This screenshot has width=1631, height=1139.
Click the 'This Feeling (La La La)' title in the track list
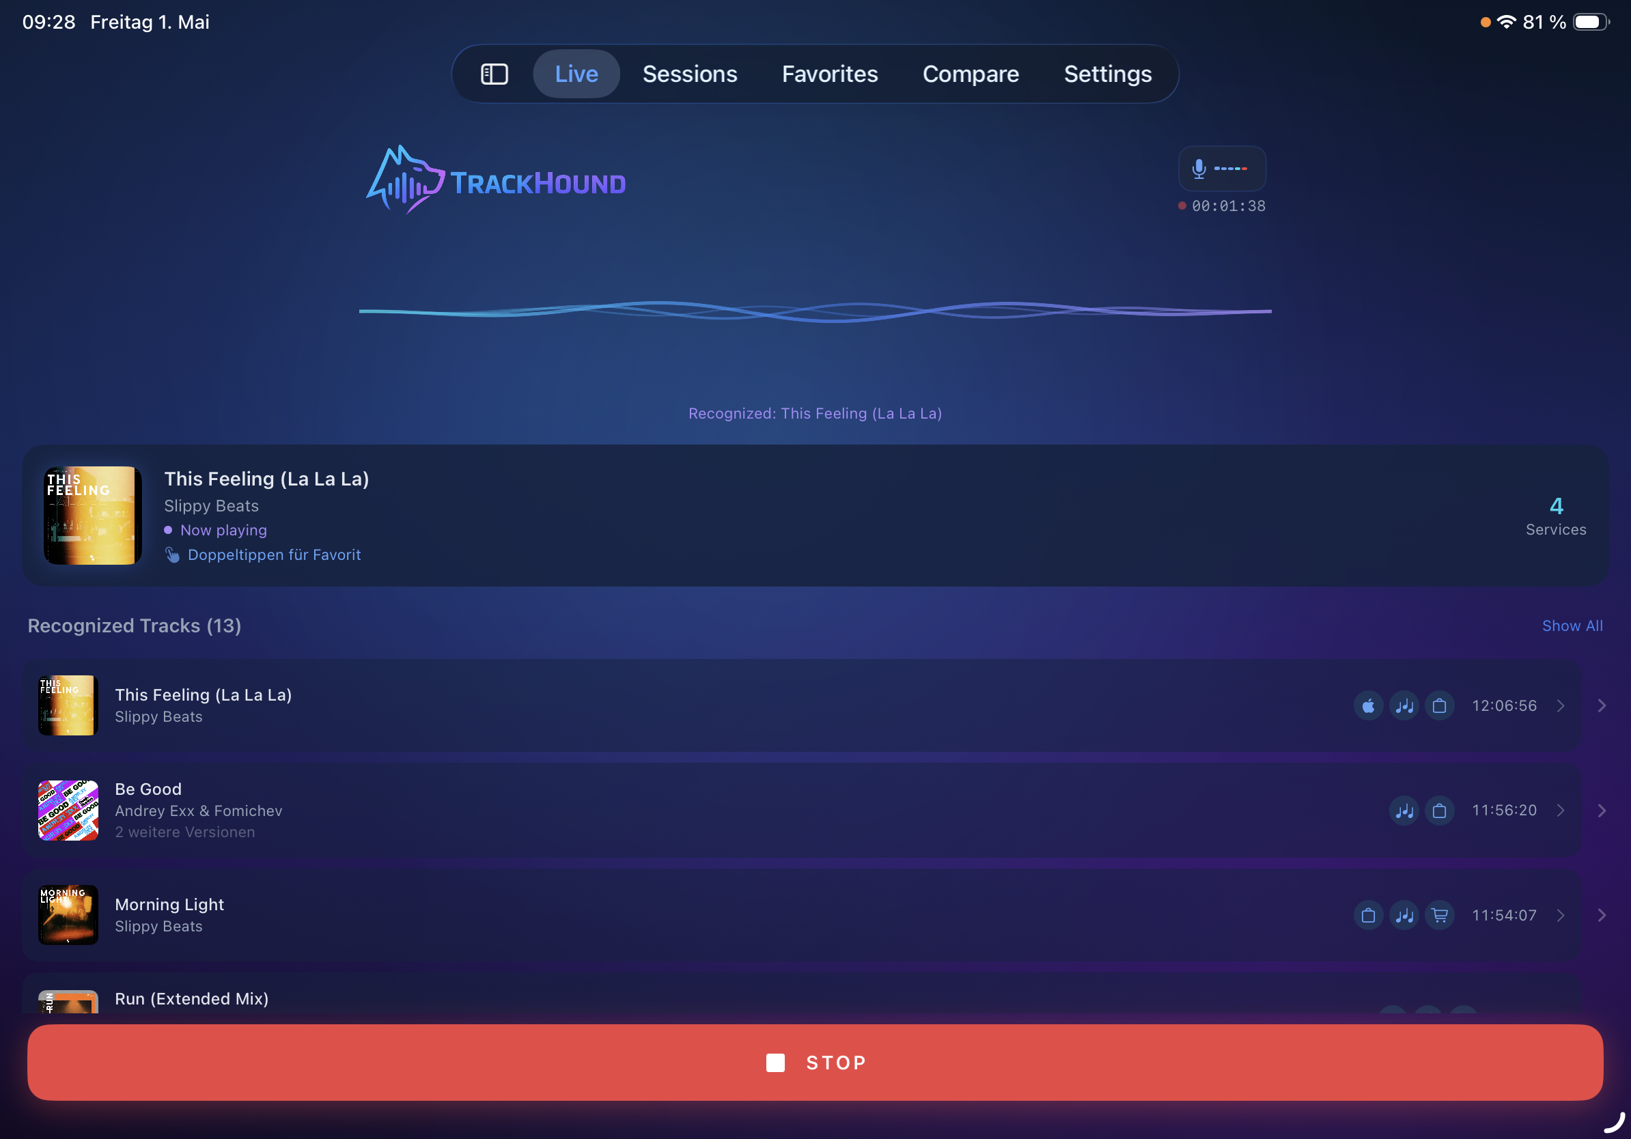click(x=203, y=694)
